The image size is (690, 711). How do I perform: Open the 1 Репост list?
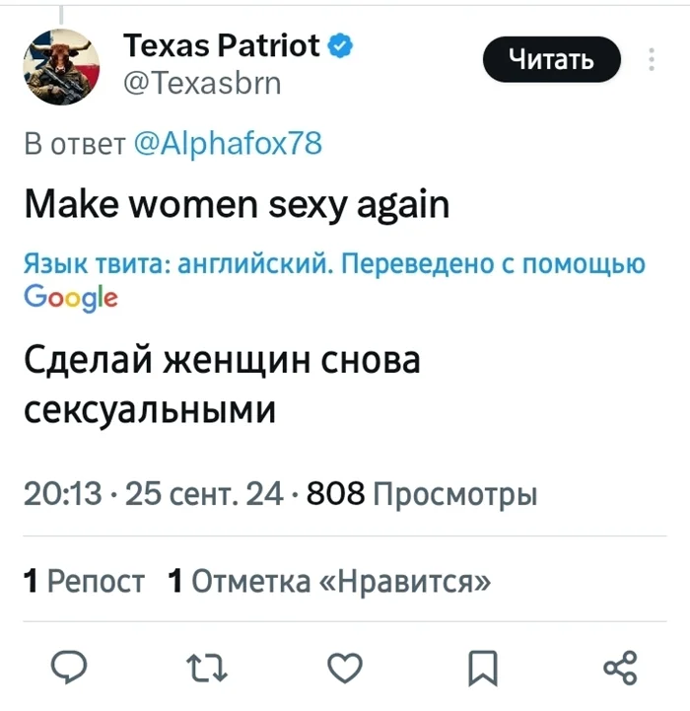[85, 581]
